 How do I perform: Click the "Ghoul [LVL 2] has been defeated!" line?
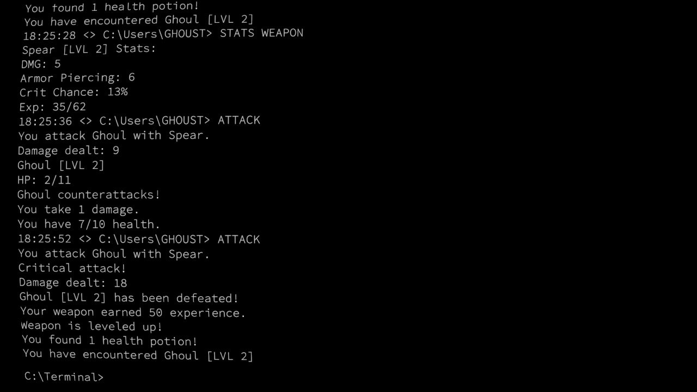129,298
